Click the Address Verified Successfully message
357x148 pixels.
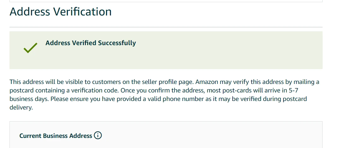coord(91,43)
